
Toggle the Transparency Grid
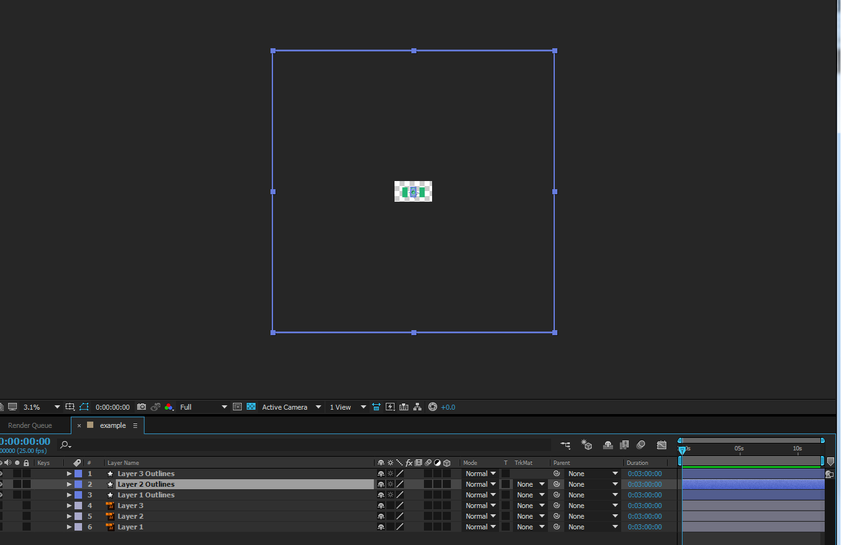coord(251,407)
